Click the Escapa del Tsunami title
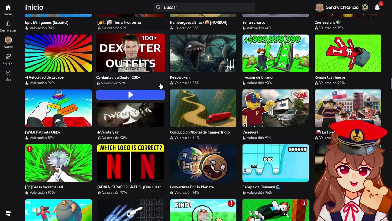The image size is (392, 221). (x=261, y=187)
